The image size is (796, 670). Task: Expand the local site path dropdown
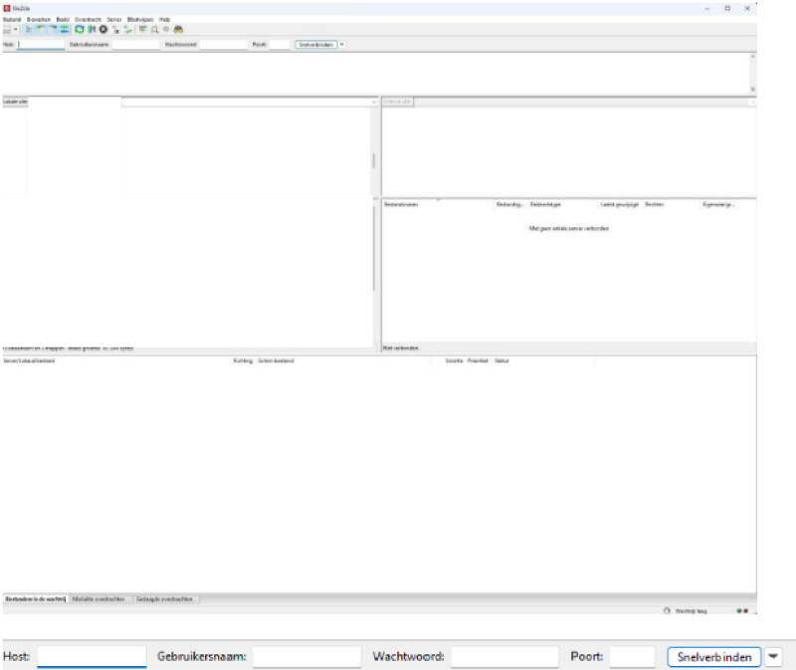tap(374, 102)
